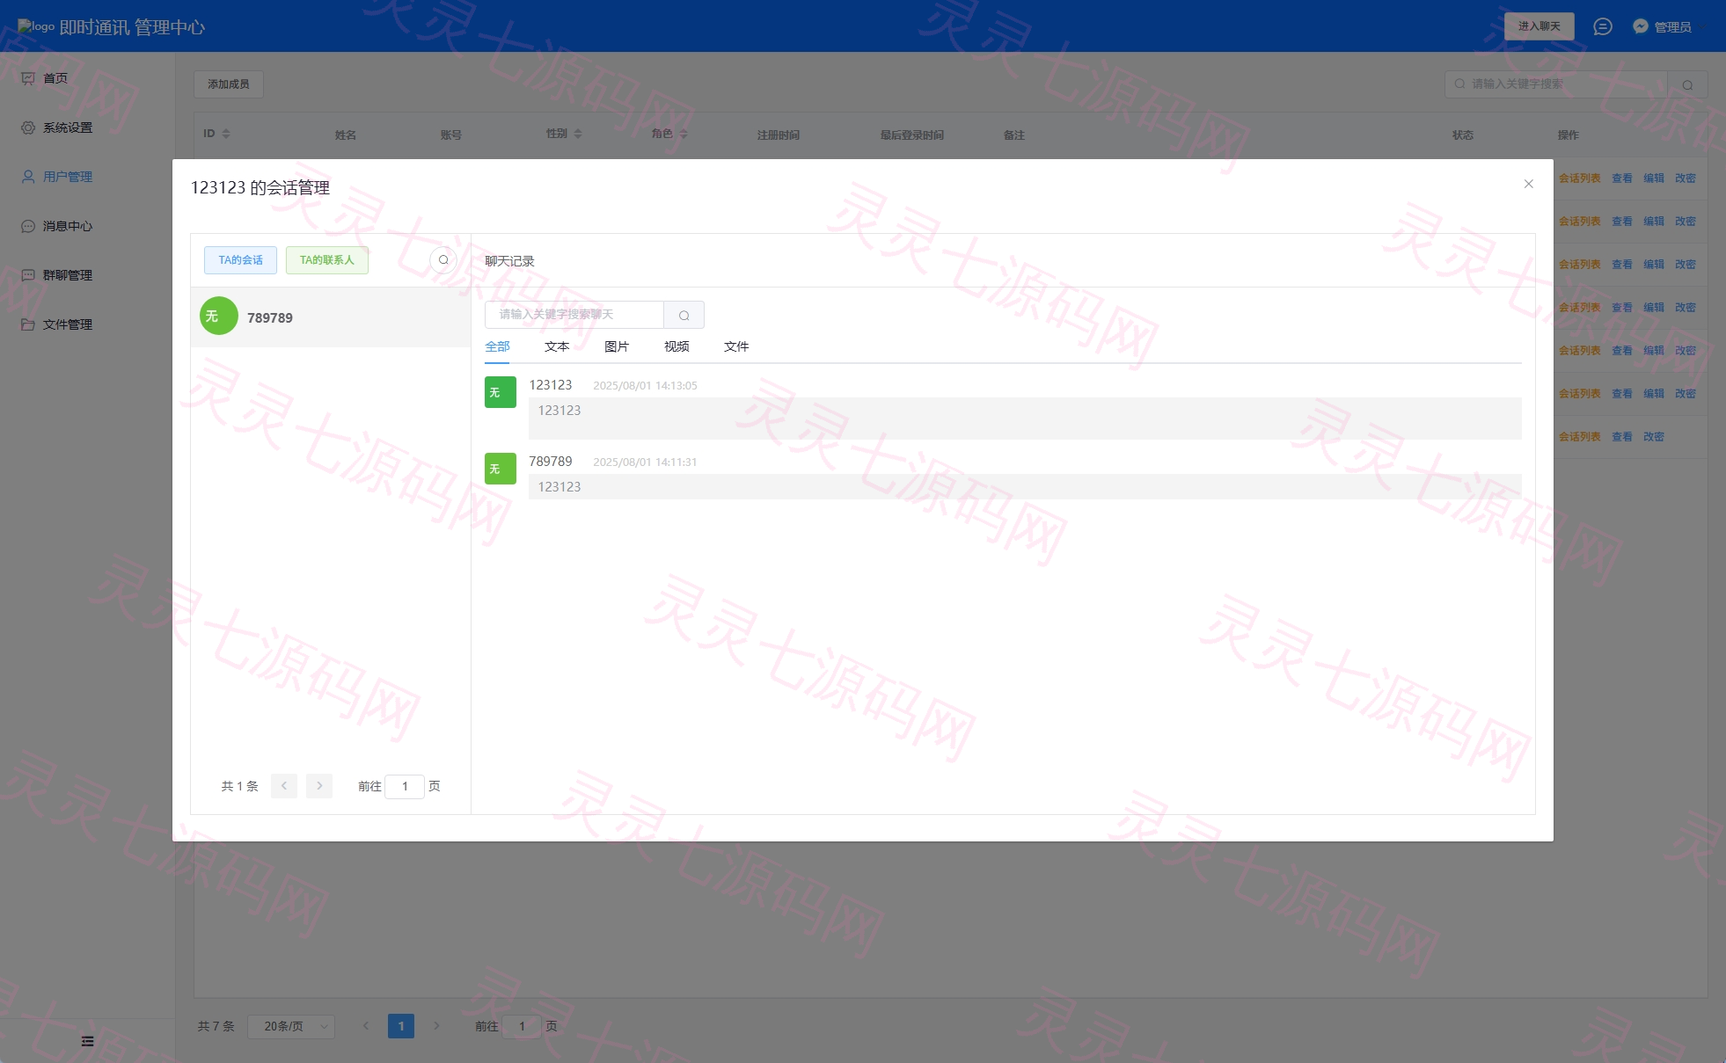Viewport: 1726px width, 1063px height.
Task: Open the 首页 home sidebar item
Action: click(x=55, y=78)
